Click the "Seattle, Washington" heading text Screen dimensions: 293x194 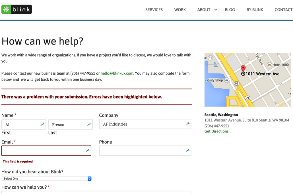(x=221, y=115)
